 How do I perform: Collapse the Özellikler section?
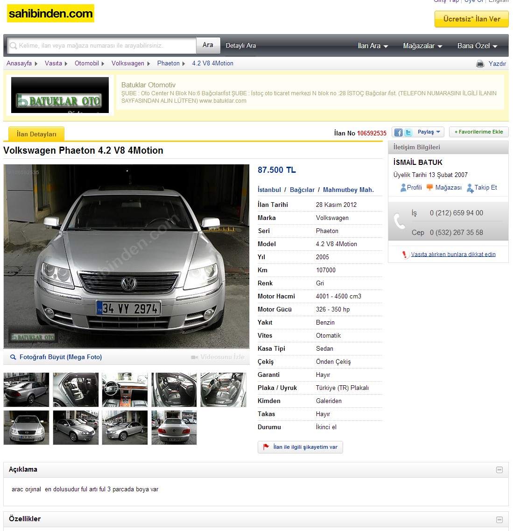point(499,519)
